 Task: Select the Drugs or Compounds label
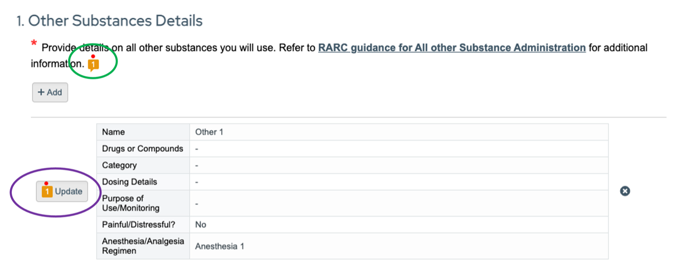[x=142, y=148]
